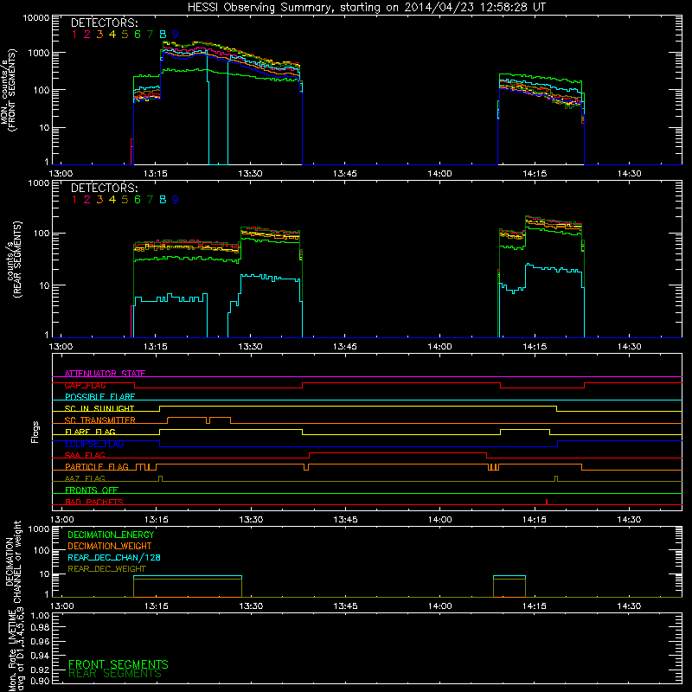Click the red BAD_PACKETS tick mark near 14:17
Screen dimensions: 692x692
click(x=547, y=502)
